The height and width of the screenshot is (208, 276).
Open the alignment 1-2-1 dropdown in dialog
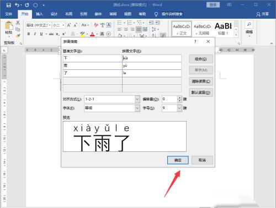pyautogui.click(x=137, y=99)
